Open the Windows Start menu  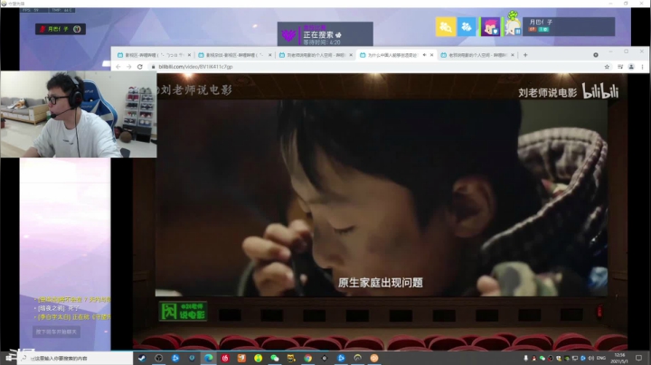9,358
